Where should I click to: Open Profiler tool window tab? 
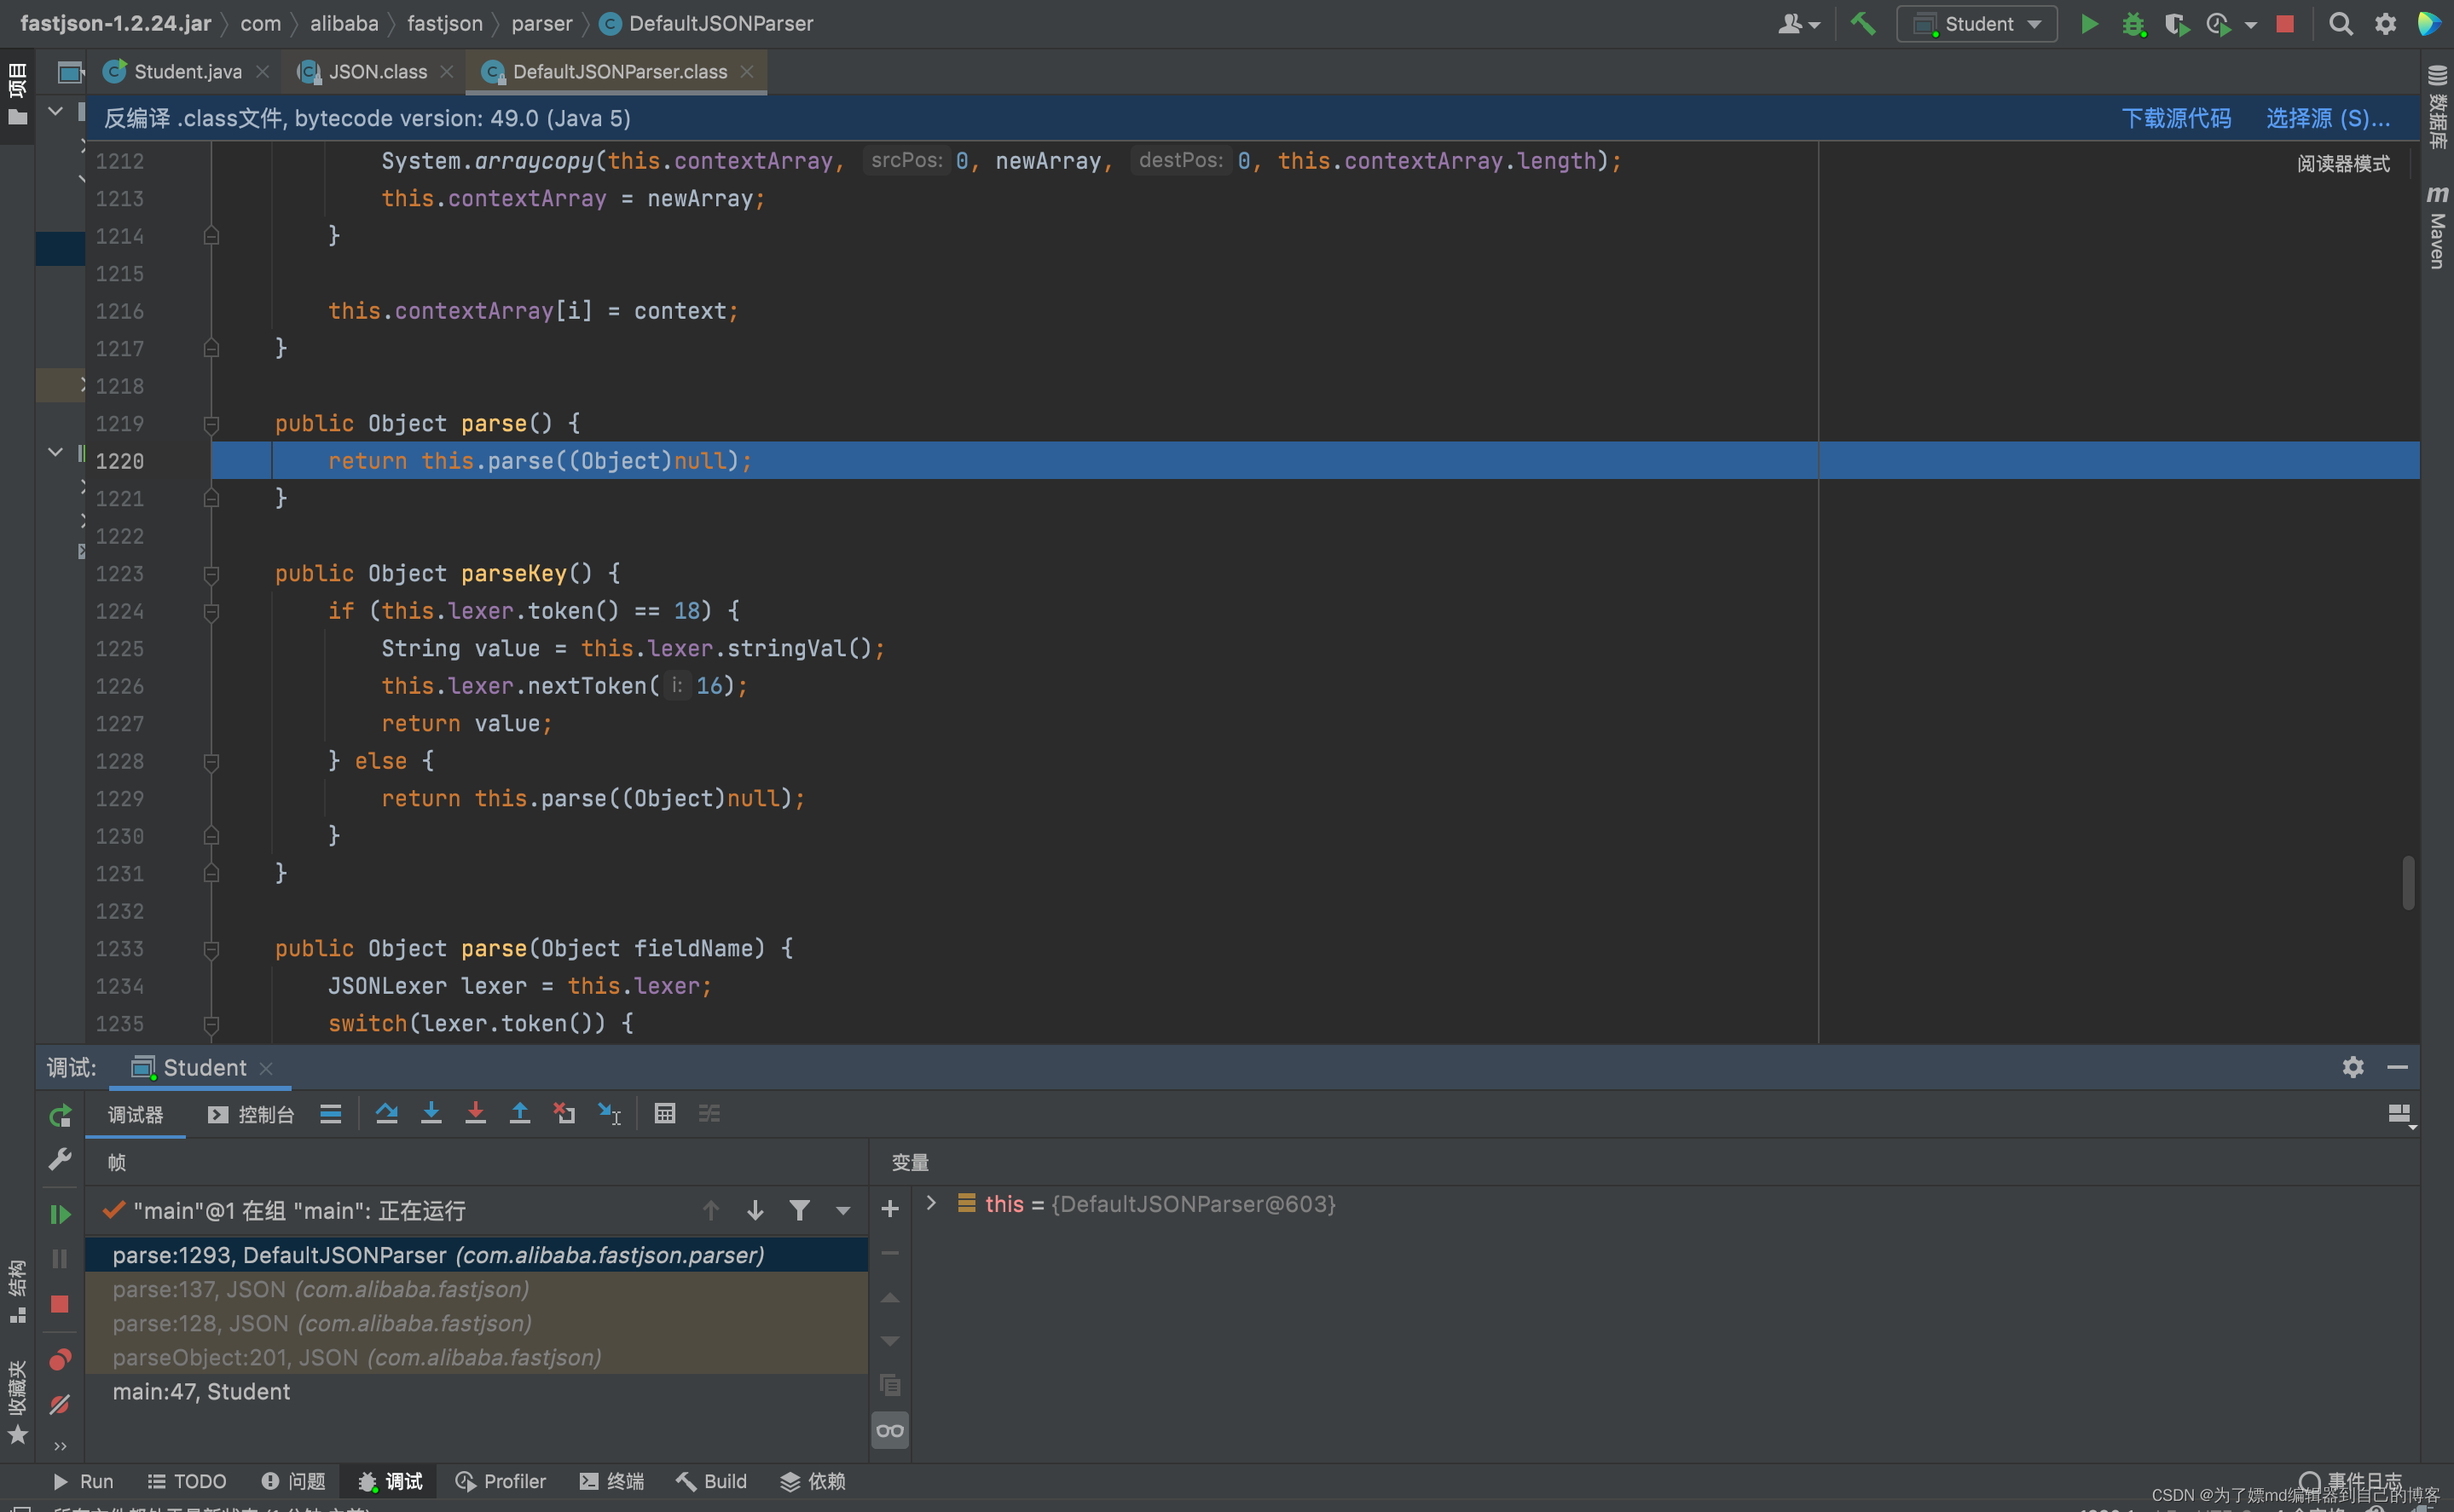(501, 1481)
